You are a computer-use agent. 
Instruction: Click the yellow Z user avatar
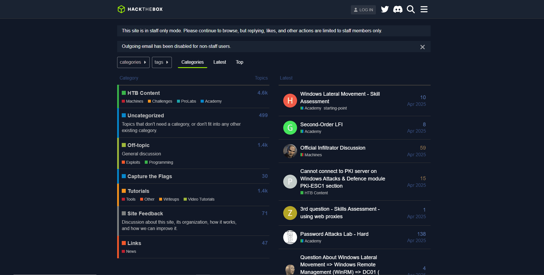tap(290, 213)
